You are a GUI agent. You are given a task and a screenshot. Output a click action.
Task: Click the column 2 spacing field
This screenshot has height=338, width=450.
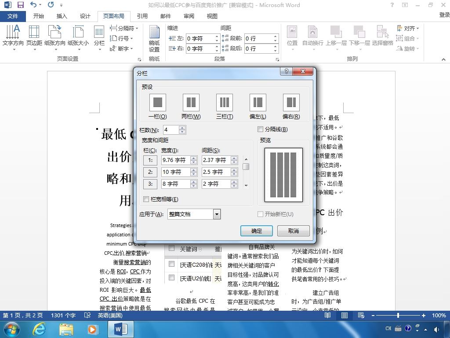[x=216, y=172]
